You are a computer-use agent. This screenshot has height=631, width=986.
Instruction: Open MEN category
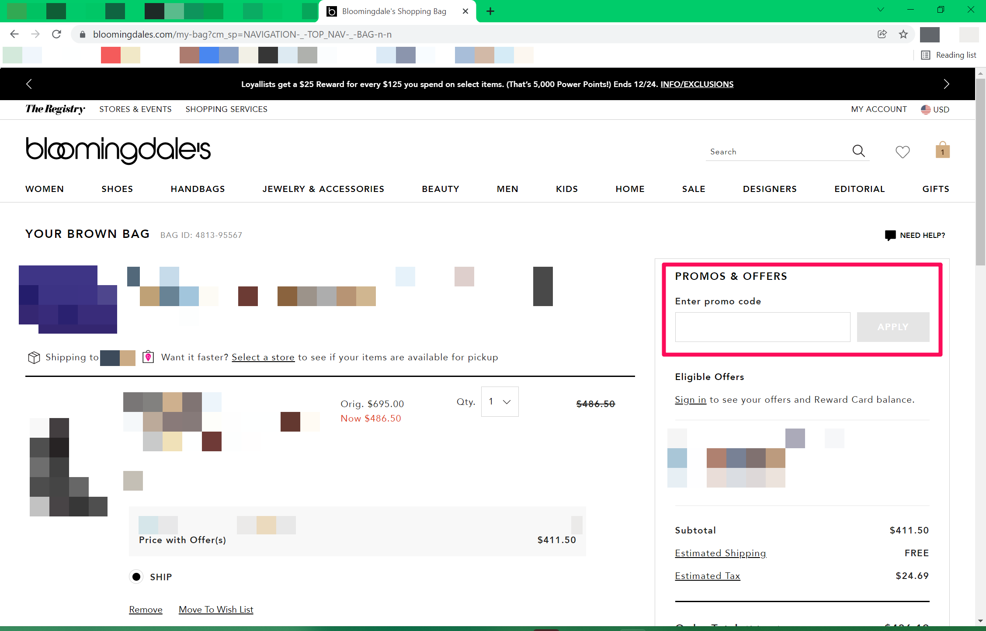tap(507, 189)
